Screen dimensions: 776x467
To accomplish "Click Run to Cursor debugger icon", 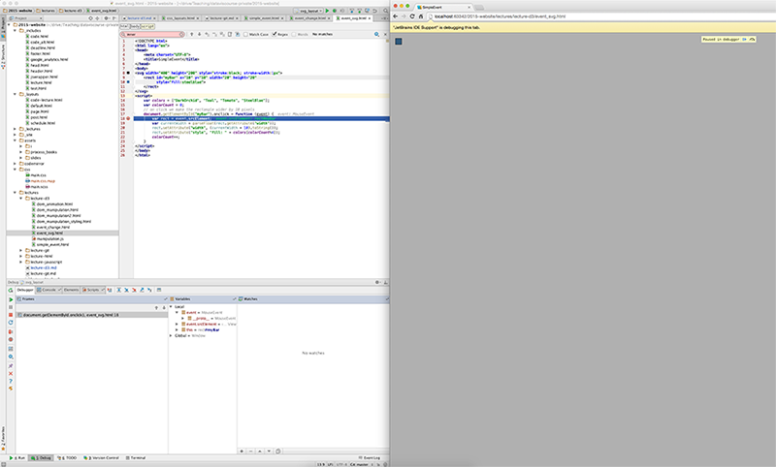I will click(x=149, y=290).
